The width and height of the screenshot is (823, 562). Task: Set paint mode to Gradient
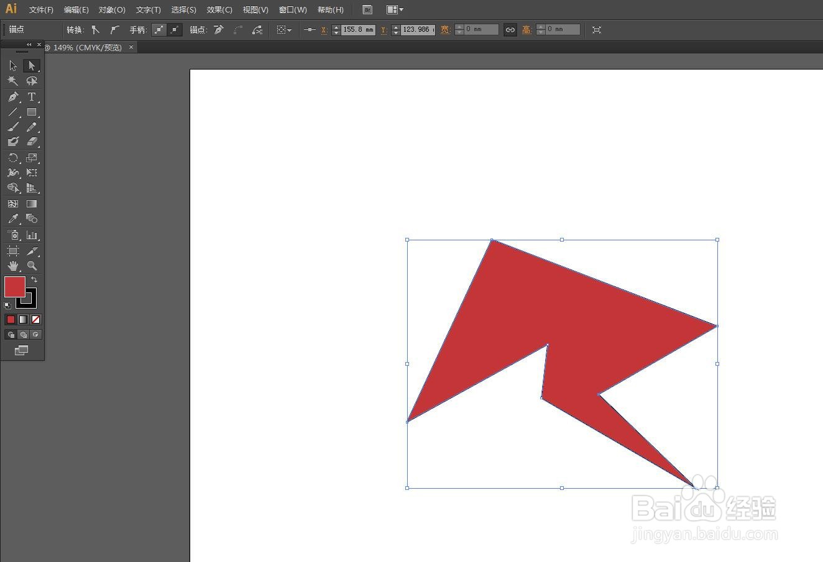(x=23, y=319)
